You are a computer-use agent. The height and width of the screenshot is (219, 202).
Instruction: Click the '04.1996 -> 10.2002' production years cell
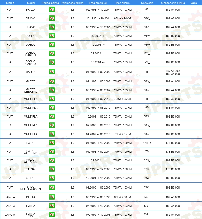tap(98, 143)
